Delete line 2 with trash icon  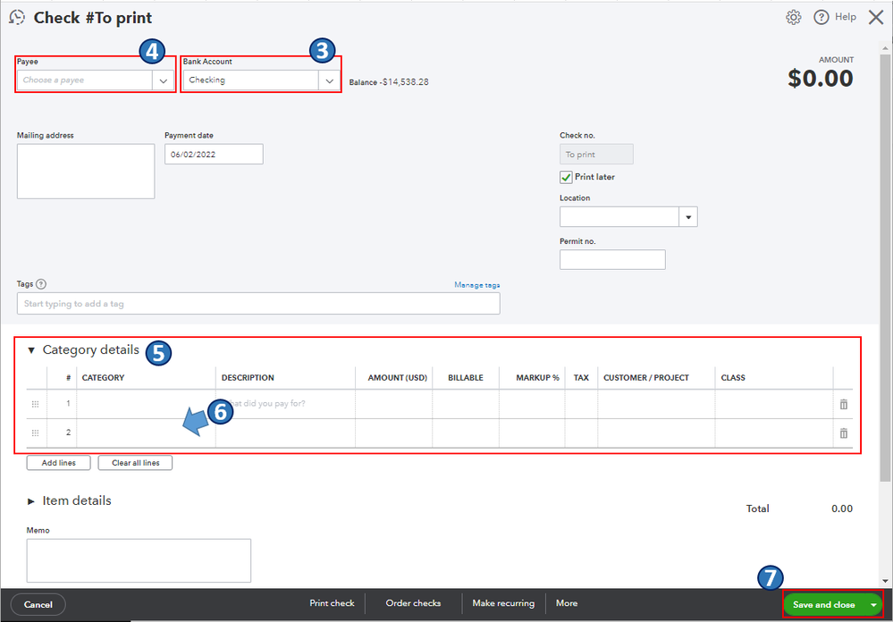844,433
